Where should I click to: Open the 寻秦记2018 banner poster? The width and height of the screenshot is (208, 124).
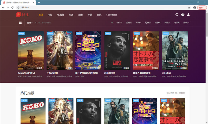(x=60, y=51)
